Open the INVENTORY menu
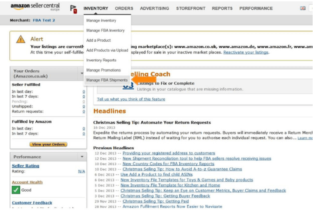The height and width of the screenshot is (210, 313). (96, 8)
